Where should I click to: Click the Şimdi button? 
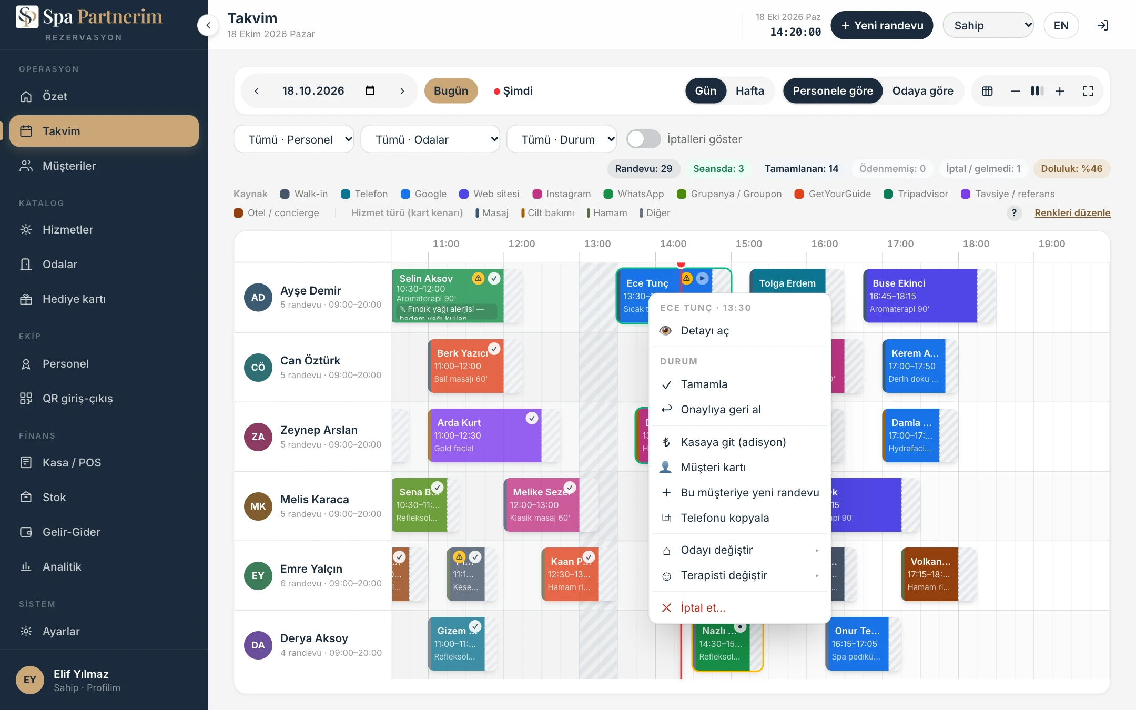[513, 91]
